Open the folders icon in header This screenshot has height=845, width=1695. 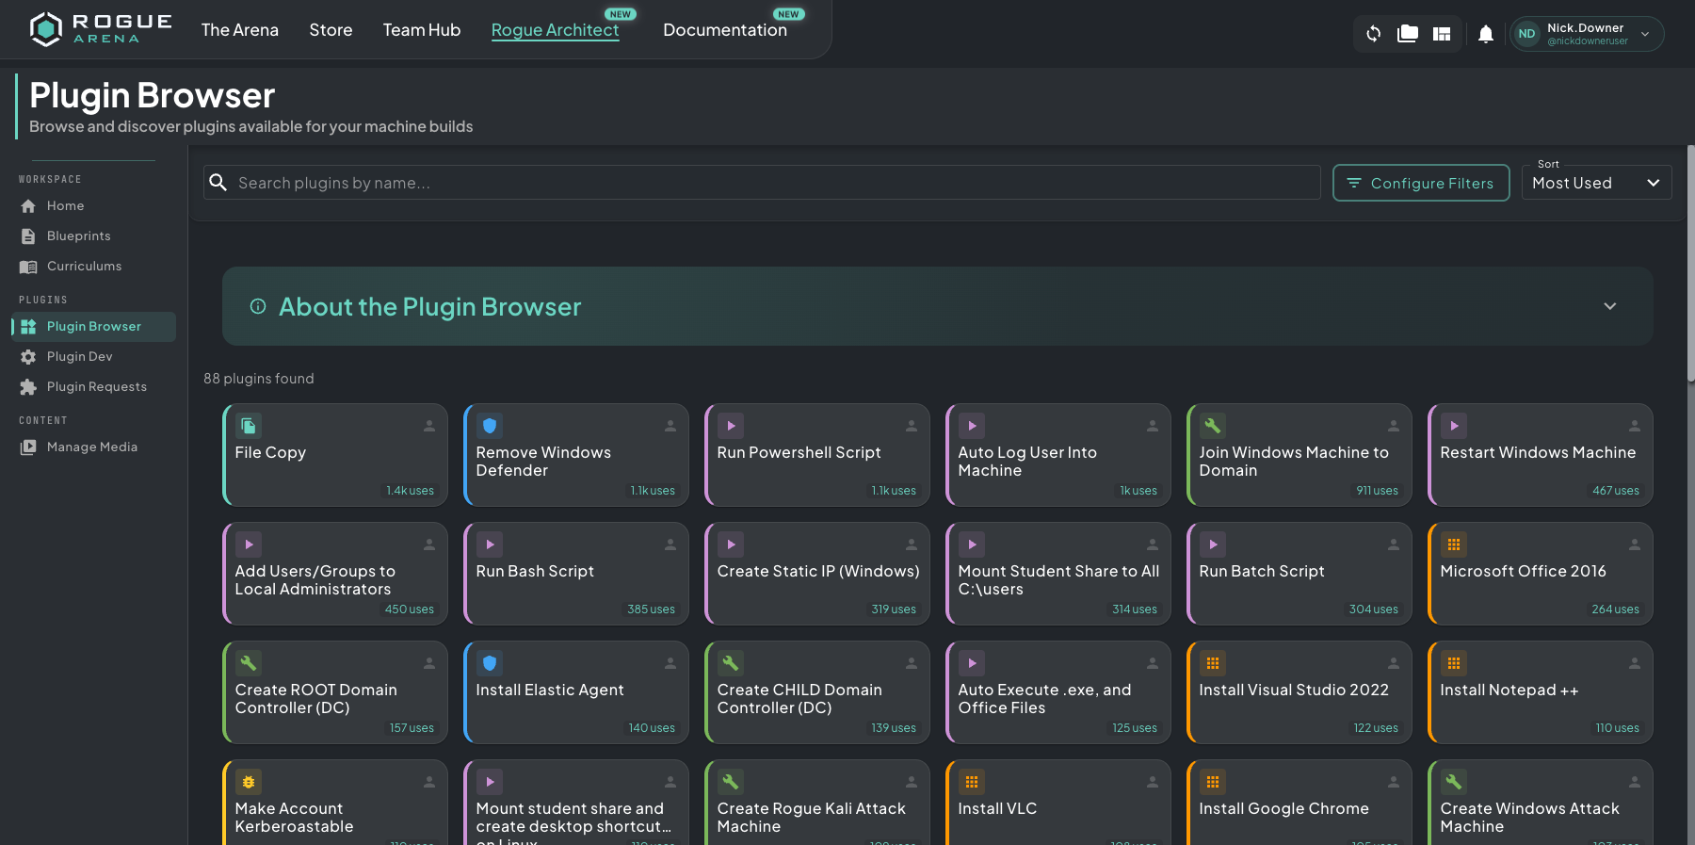point(1408,34)
